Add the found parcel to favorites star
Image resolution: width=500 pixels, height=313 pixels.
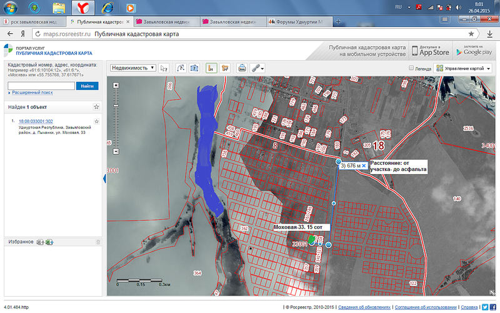click(x=97, y=121)
